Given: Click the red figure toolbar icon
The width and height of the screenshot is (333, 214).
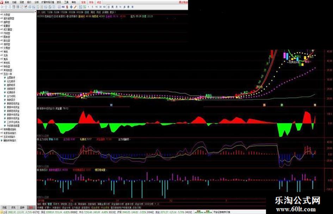Looking at the screenshot, I should (x=67, y=7).
